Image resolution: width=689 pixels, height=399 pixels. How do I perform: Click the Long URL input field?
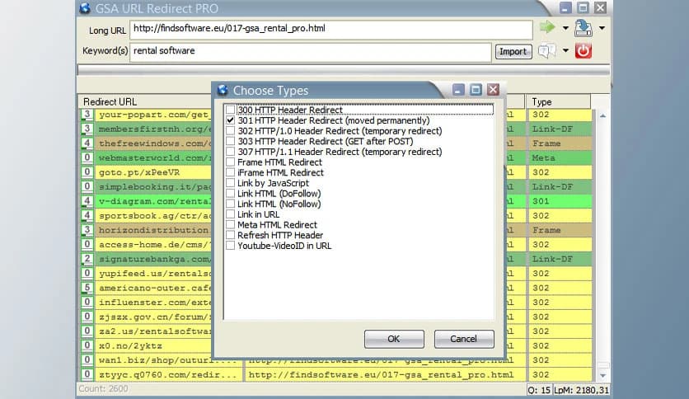(330, 29)
